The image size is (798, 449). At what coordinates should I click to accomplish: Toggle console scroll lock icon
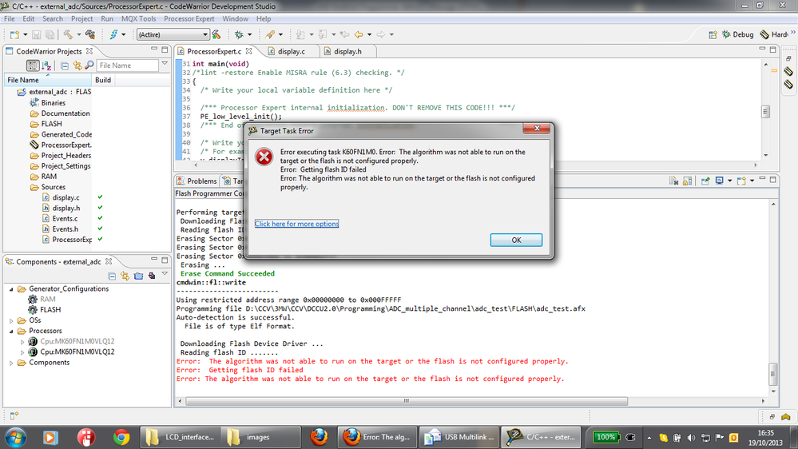(x=687, y=181)
